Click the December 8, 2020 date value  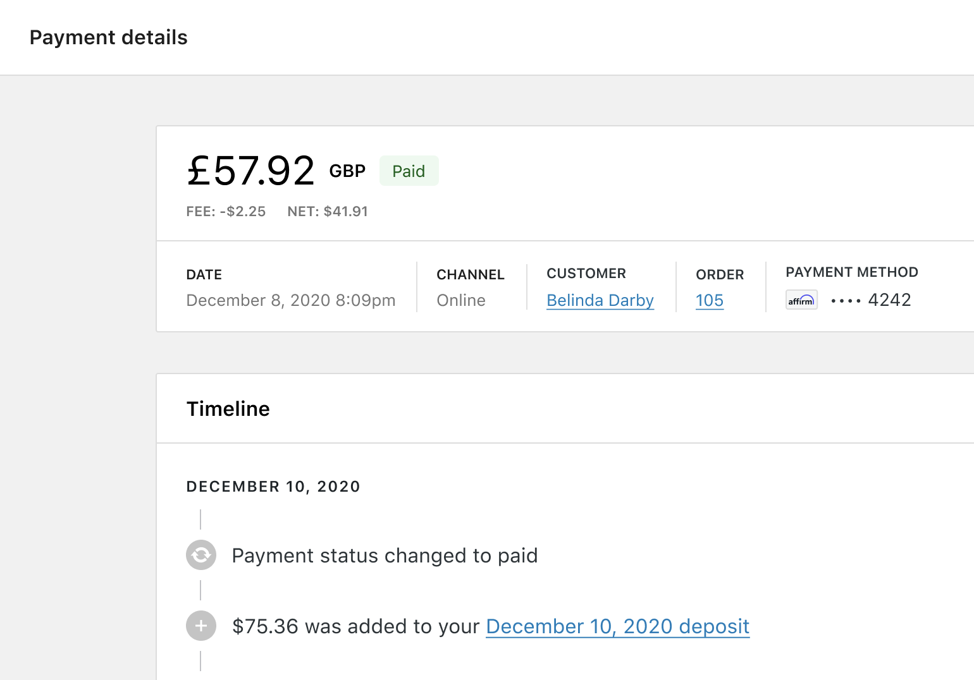[291, 300]
